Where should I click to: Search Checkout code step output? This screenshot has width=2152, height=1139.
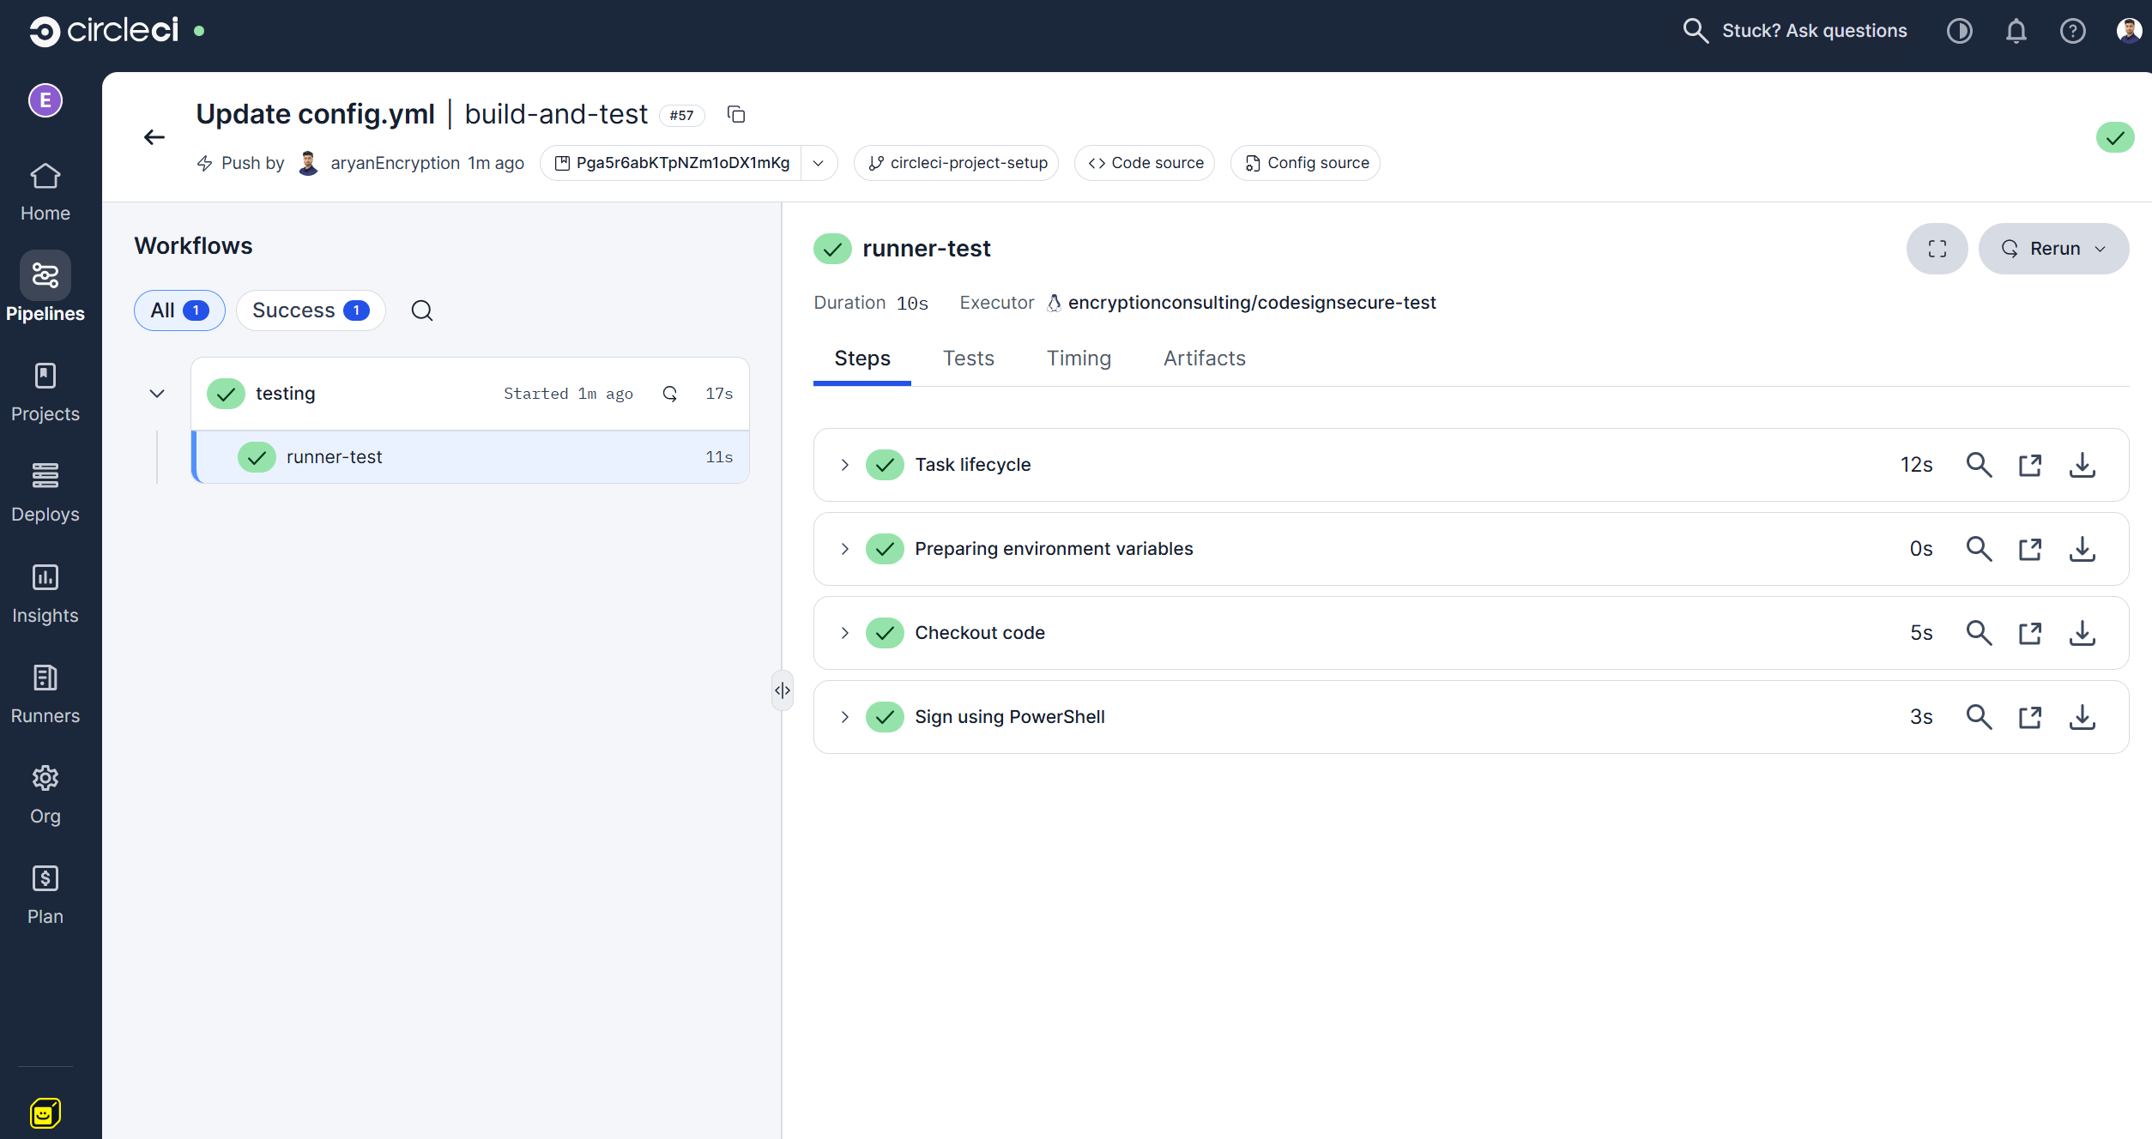coord(1979,633)
